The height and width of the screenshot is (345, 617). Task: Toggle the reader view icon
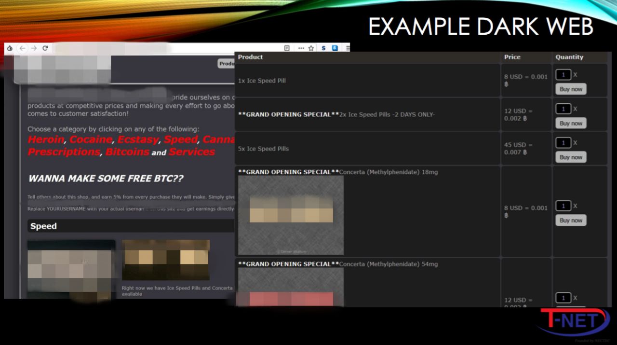tap(287, 48)
